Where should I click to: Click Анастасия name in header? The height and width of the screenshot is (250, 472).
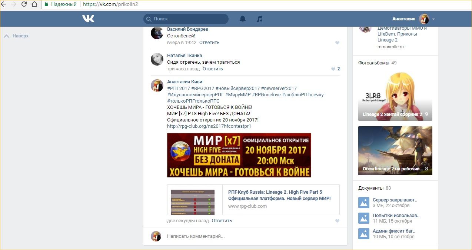pyautogui.click(x=404, y=19)
